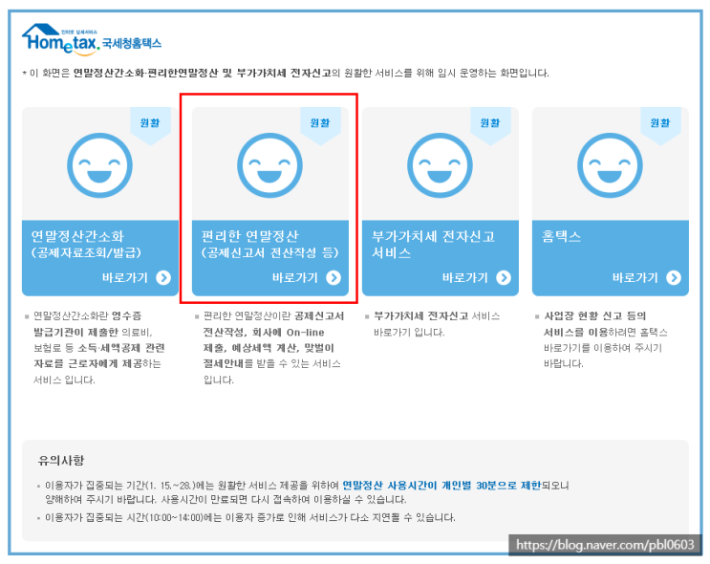Select 연말정산간소화 (공제자료조회/발급) card title
The image size is (710, 564).
[x=86, y=244]
